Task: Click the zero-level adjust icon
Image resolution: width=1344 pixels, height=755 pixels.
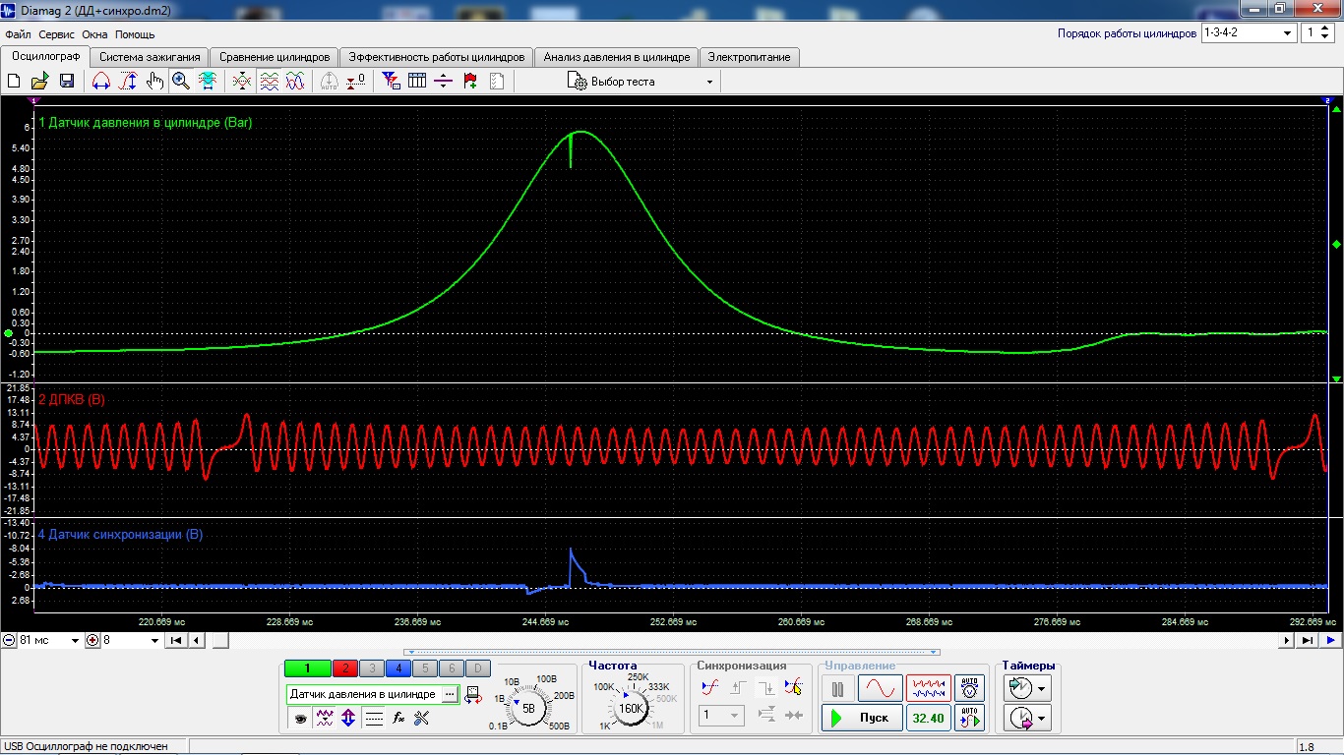Action: [356, 82]
